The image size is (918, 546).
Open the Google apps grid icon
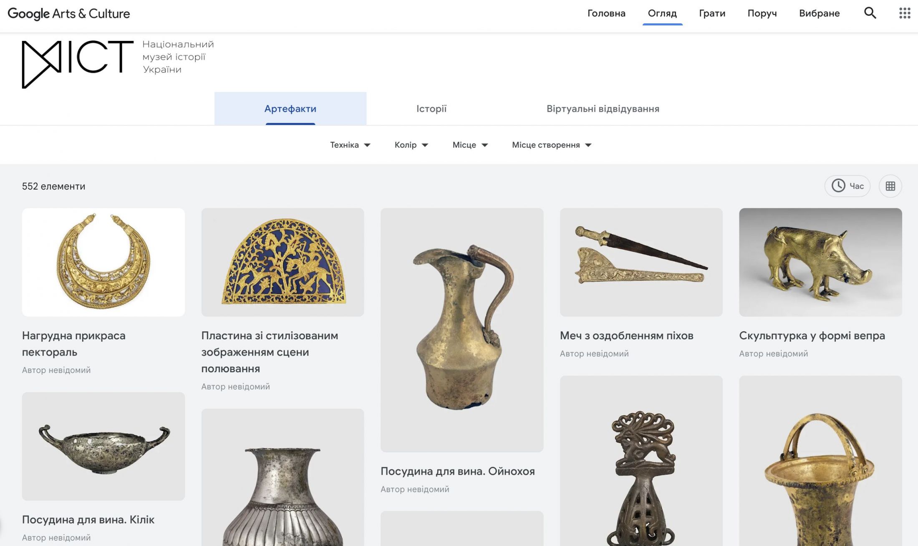point(905,13)
